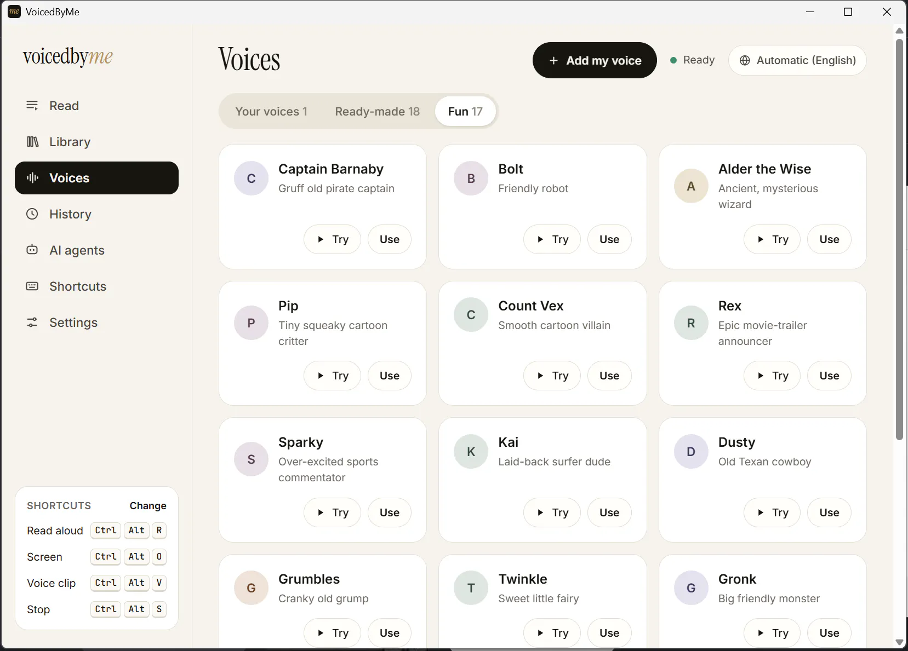Click Pip's avatar circle
908x651 pixels.
251,323
